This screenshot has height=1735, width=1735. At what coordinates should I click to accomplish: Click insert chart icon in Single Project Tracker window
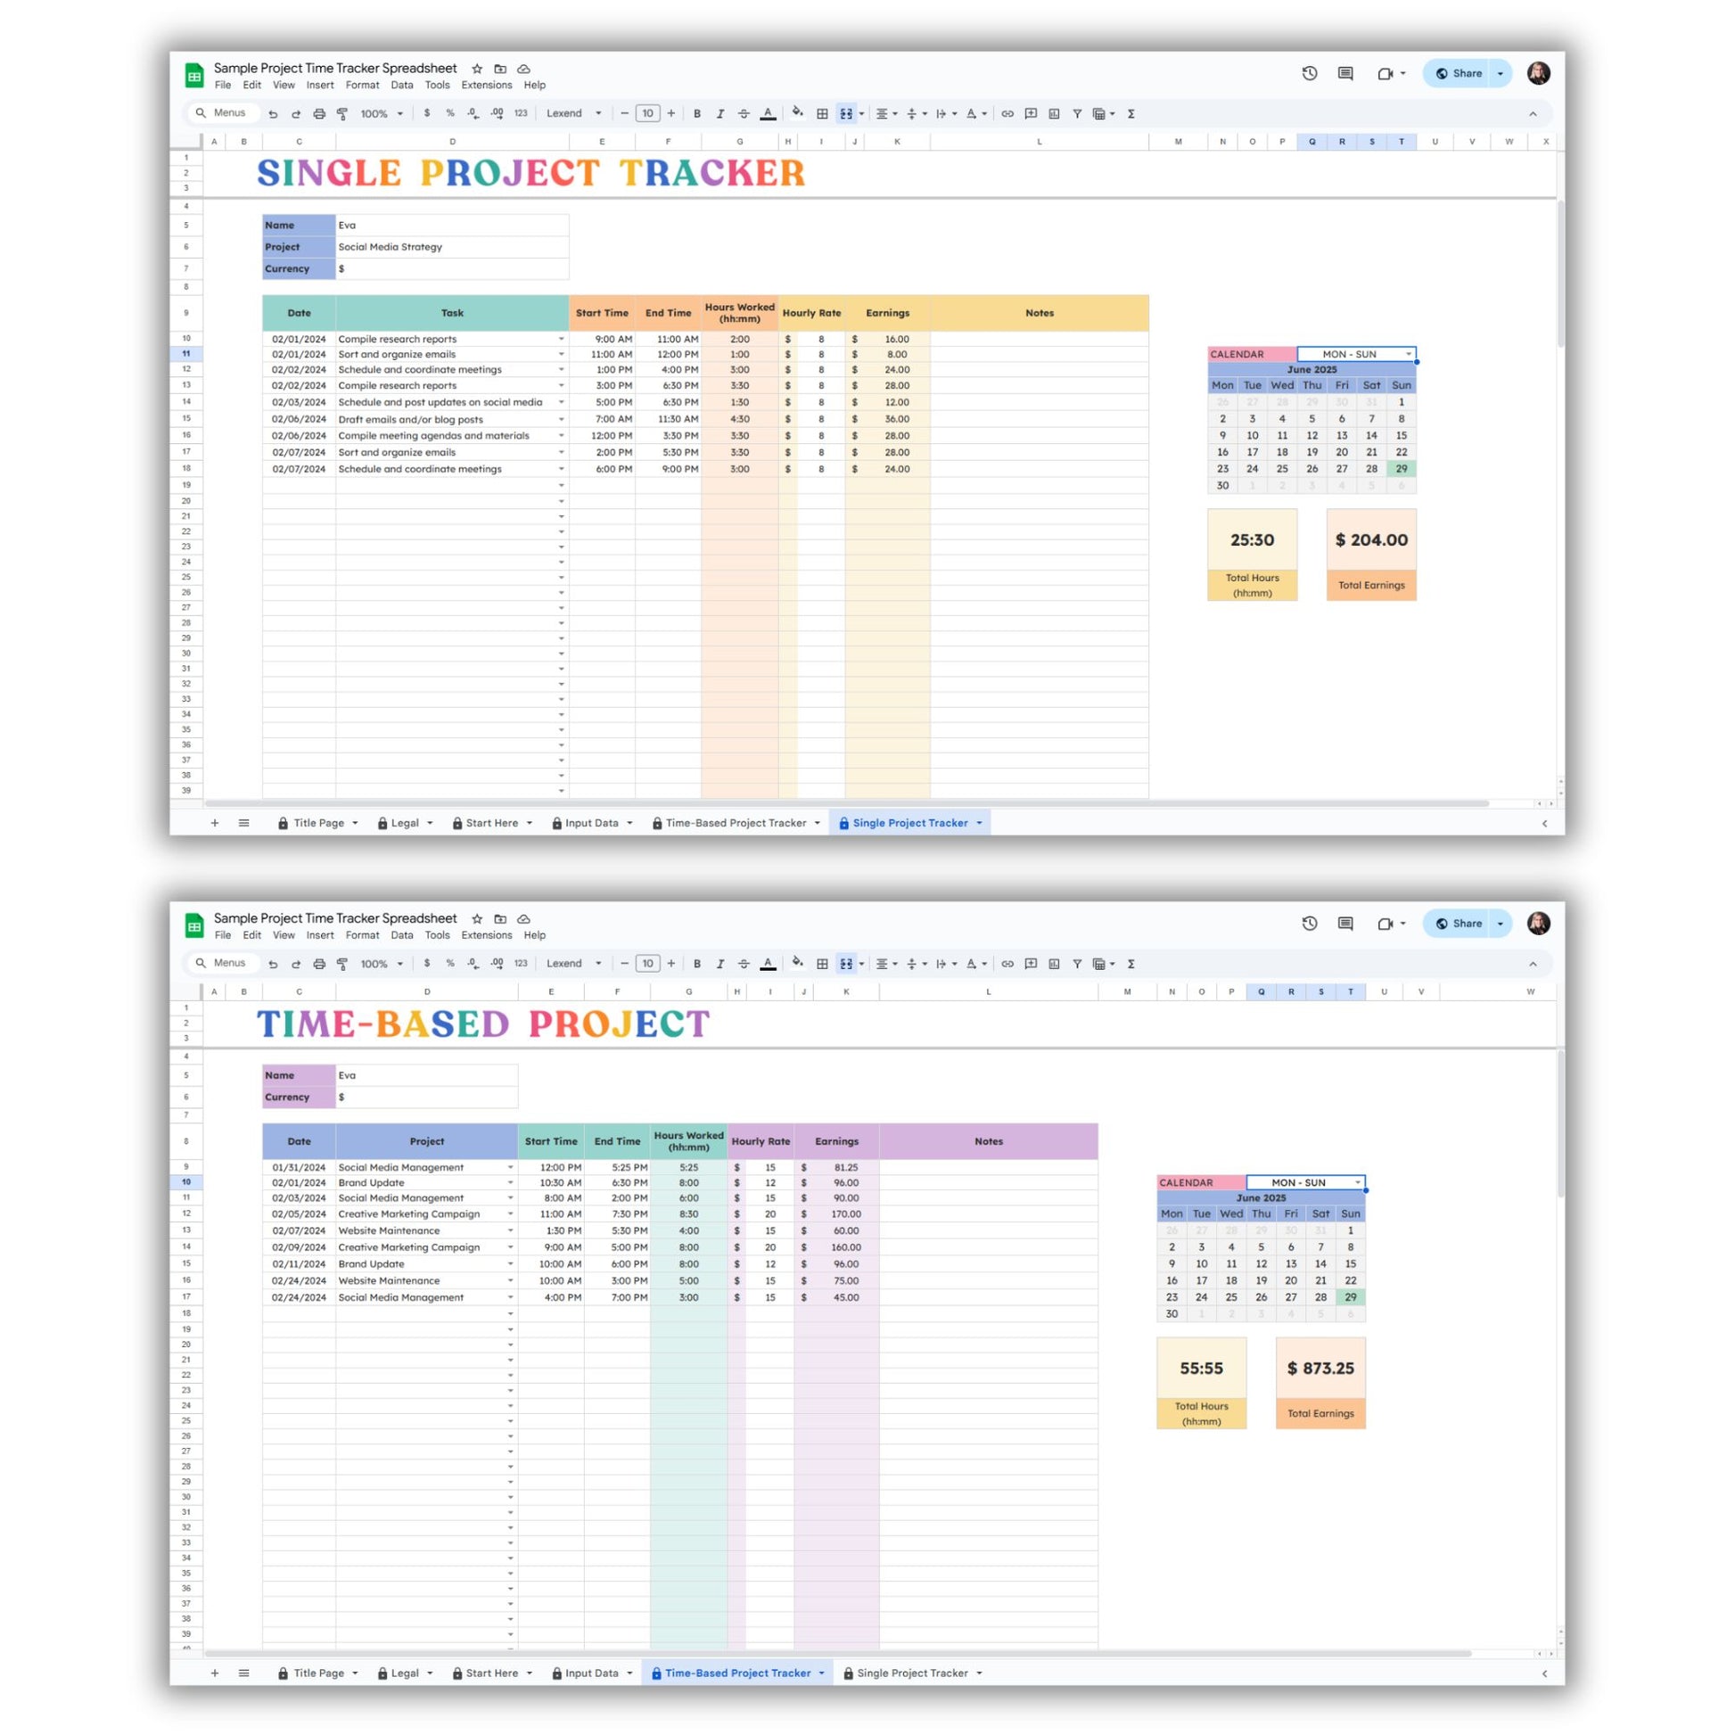[x=1054, y=114]
